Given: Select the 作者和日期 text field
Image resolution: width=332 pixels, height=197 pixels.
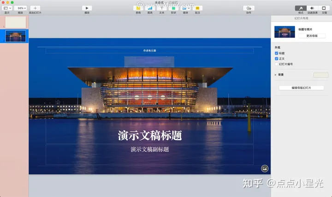Looking at the screenshot, I should pyautogui.click(x=149, y=51).
